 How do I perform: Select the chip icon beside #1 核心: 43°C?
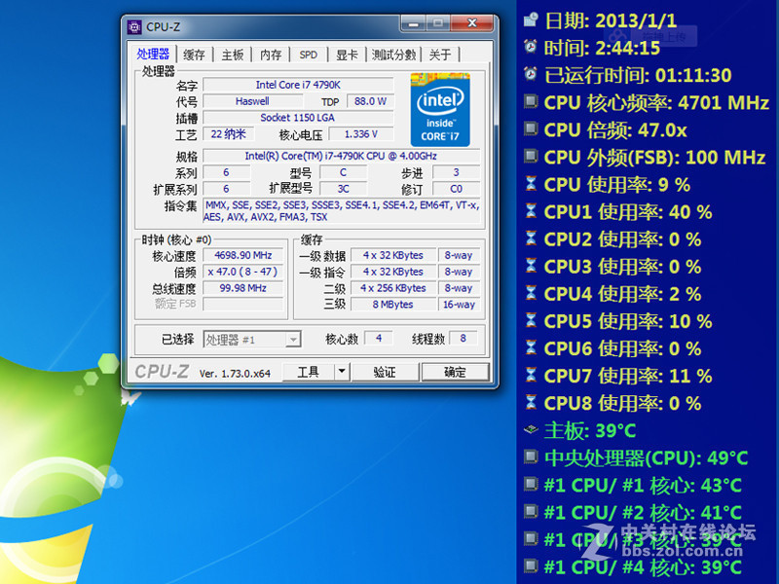pyautogui.click(x=531, y=484)
